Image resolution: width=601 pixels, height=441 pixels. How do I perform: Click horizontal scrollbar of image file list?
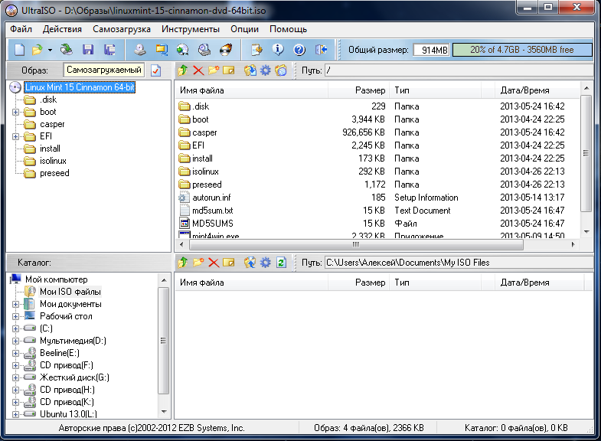[x=356, y=244]
